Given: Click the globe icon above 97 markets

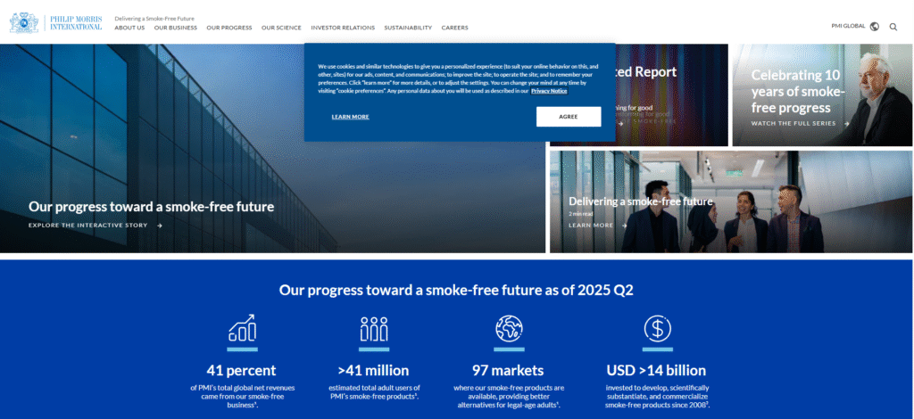Looking at the screenshot, I should pos(509,328).
